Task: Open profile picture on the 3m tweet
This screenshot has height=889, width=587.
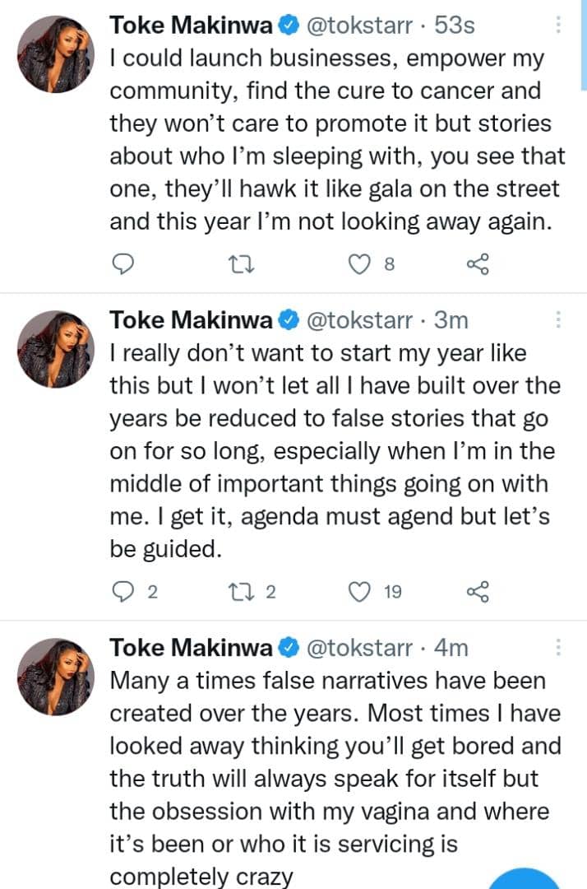Action: [54, 348]
